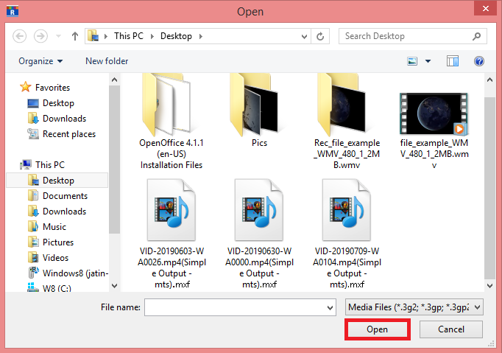Close the Open dialog window

[485, 8]
